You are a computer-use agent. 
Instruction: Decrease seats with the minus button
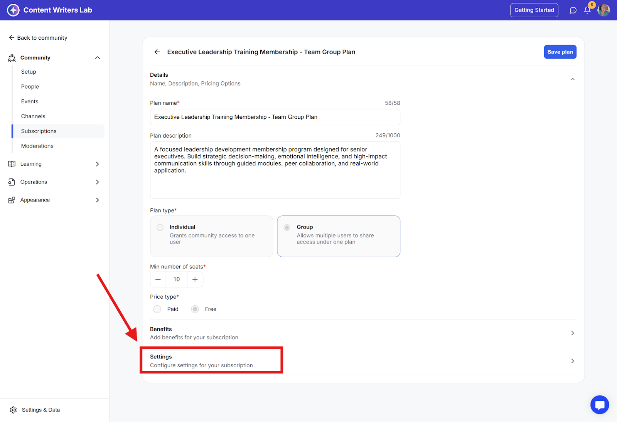[x=158, y=279]
